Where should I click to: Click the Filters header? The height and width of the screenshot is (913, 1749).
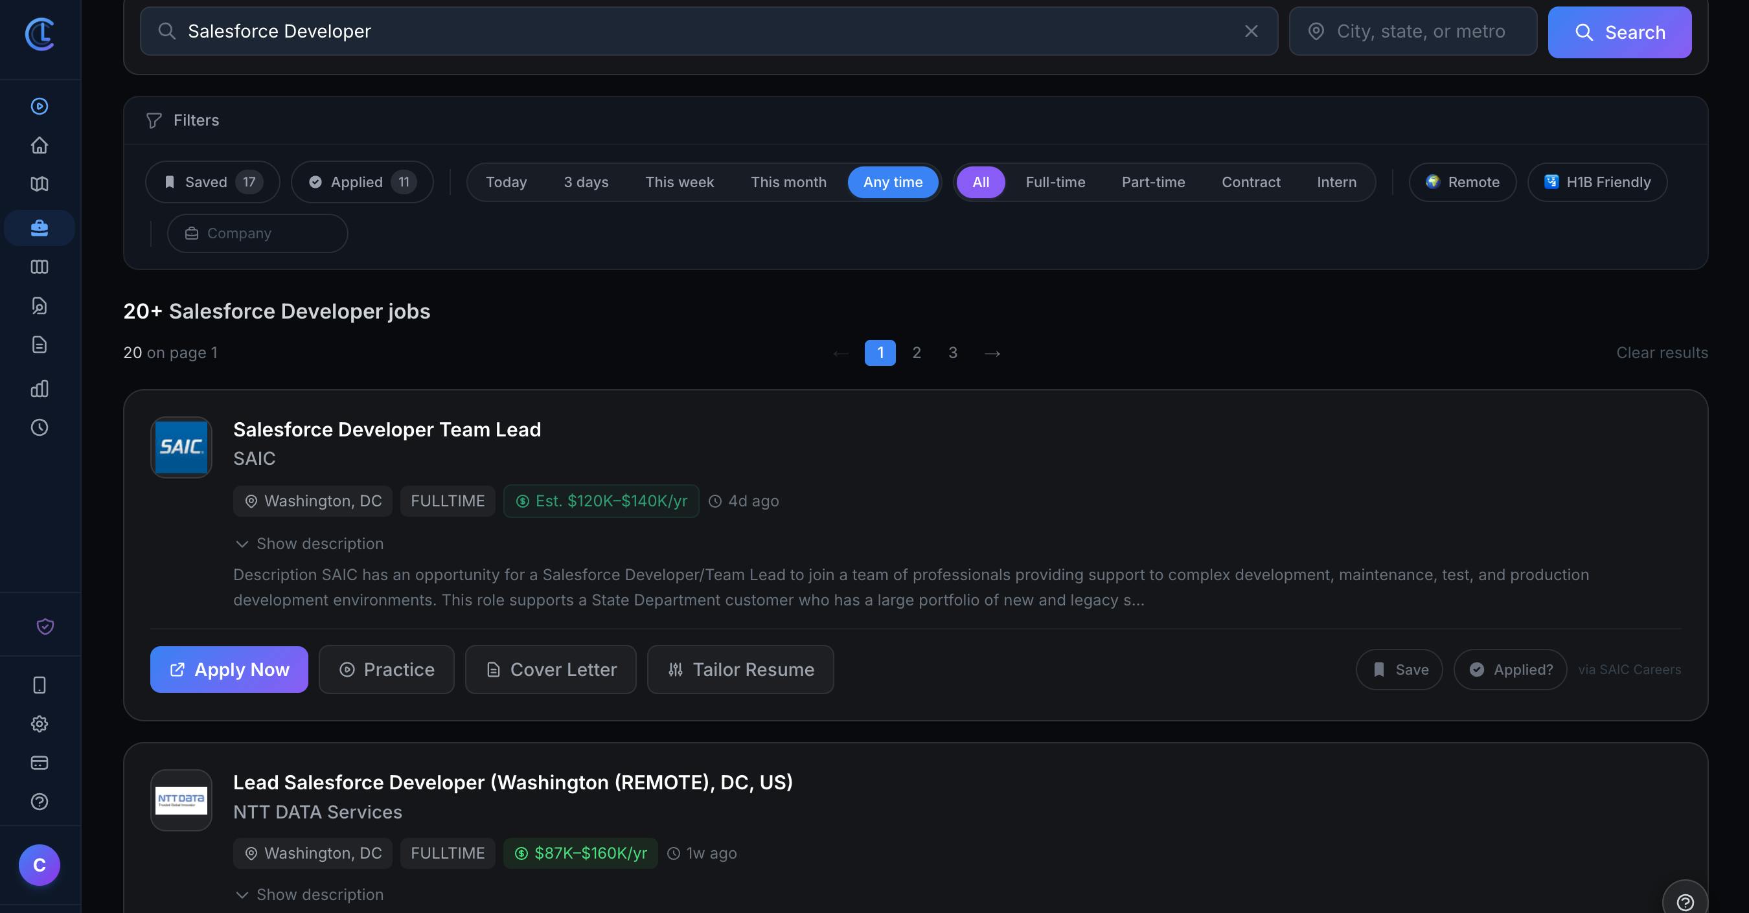pos(183,120)
